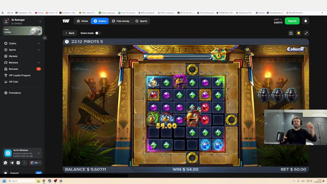Click the 9,607.11 header balance
This screenshot has width=327, height=184.
[x=278, y=23]
